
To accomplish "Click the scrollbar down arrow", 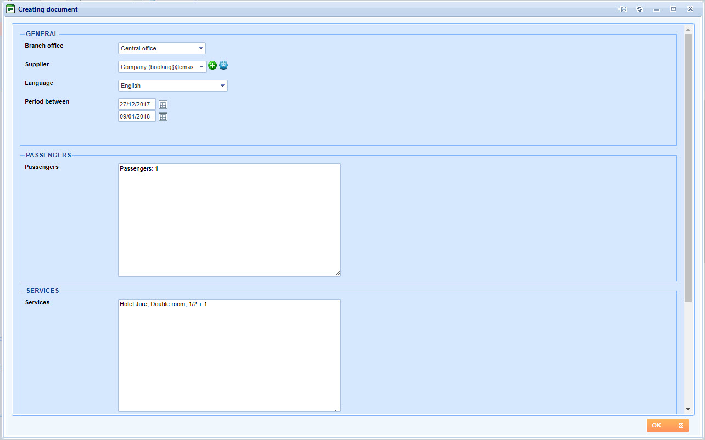I will [x=688, y=409].
